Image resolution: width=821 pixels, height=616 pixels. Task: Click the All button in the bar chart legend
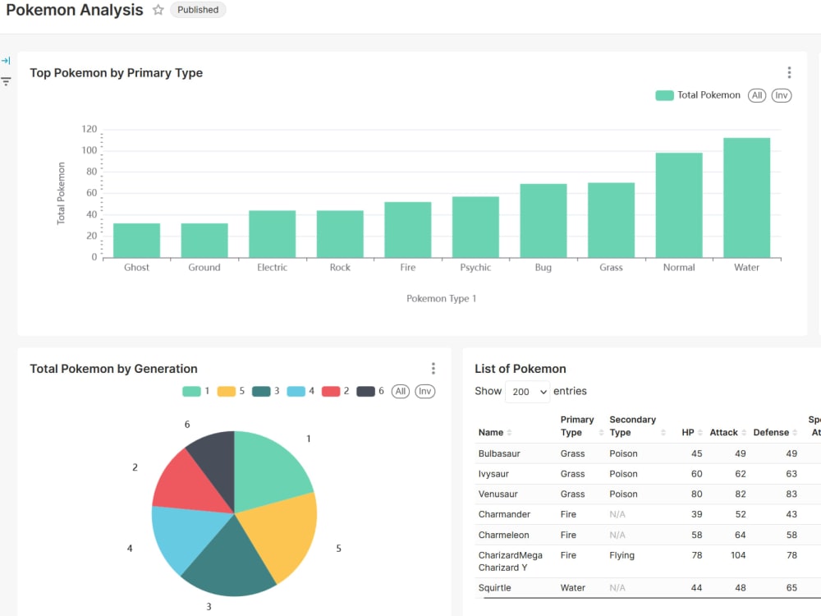(x=757, y=95)
